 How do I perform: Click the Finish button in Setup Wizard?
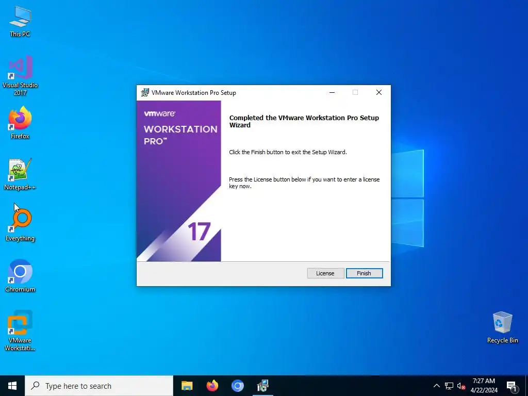click(x=365, y=273)
